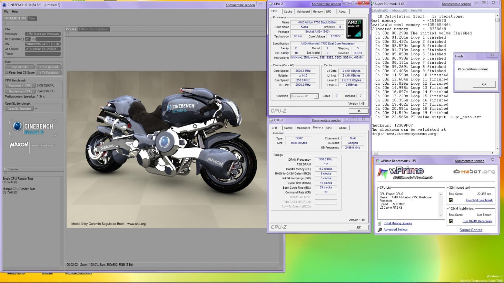Click the grip handle under CINEBENCH R10 tab
The width and height of the screenshot is (504, 283).
(x=5, y=23)
